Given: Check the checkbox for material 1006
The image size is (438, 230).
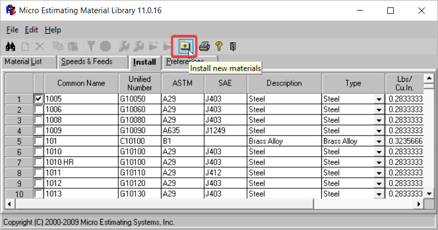Looking at the screenshot, I should pyautogui.click(x=39, y=109).
